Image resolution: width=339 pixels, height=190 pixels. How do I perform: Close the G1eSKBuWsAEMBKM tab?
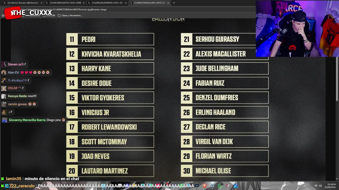point(126,3)
